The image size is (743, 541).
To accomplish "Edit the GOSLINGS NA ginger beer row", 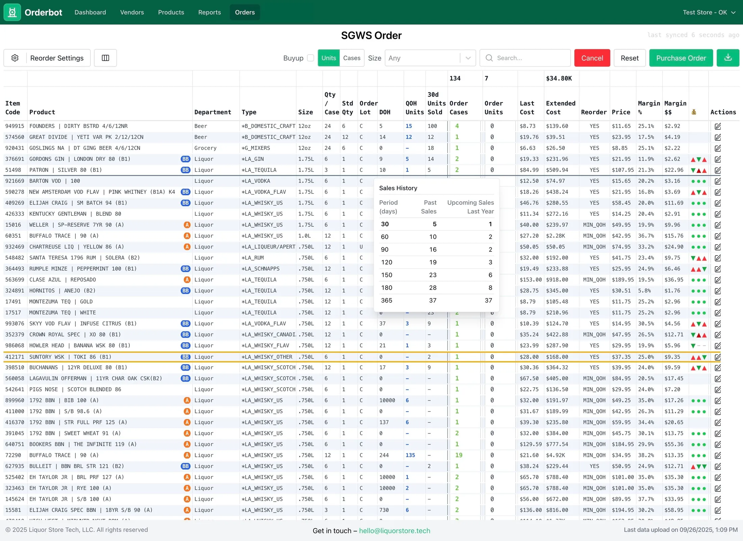I will click(x=718, y=148).
